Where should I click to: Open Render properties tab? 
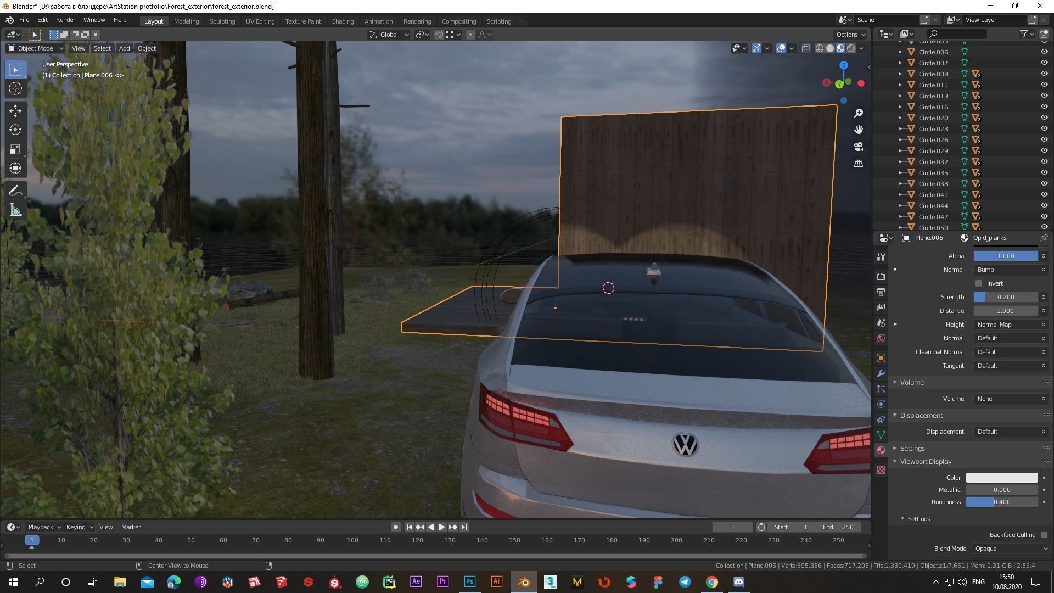click(x=881, y=276)
